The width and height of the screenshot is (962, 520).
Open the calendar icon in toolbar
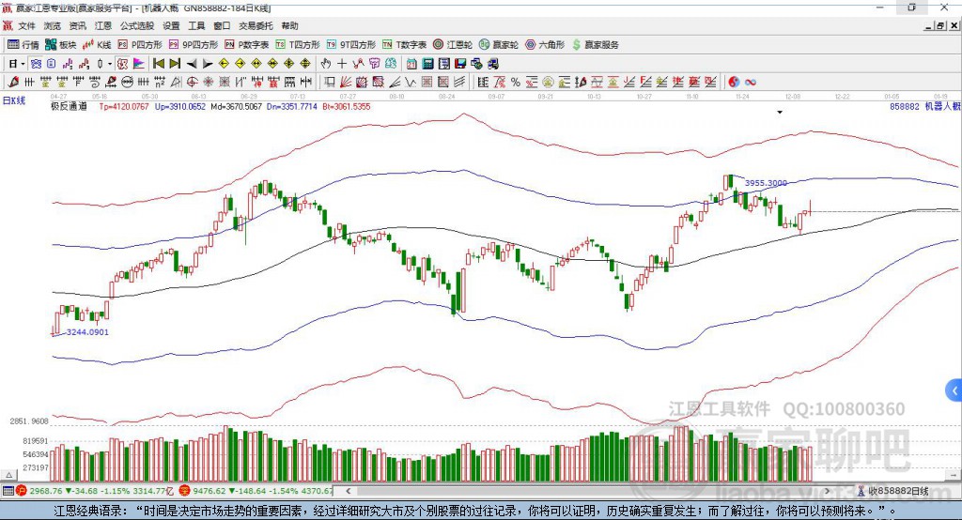tap(411, 64)
